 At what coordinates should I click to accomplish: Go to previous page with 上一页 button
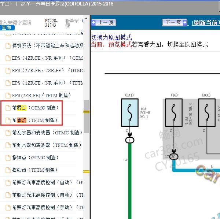(104, 23)
